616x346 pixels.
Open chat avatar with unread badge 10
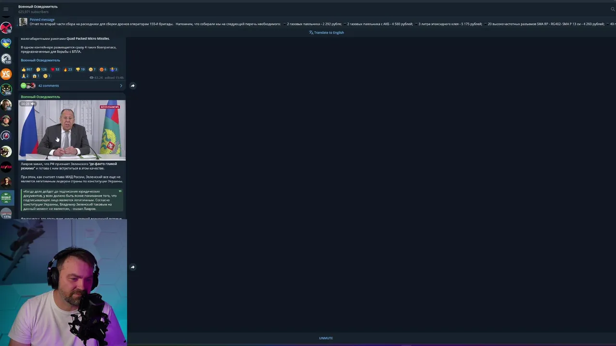[6, 27]
